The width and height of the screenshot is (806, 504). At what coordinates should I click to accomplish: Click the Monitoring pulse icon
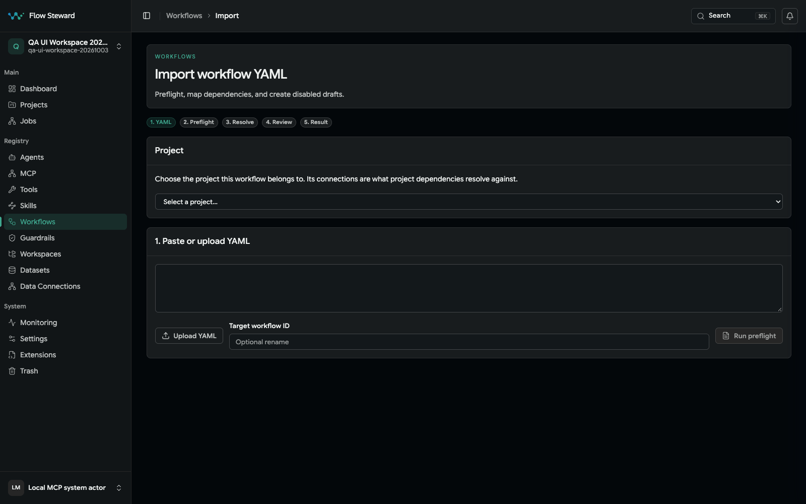(x=12, y=323)
